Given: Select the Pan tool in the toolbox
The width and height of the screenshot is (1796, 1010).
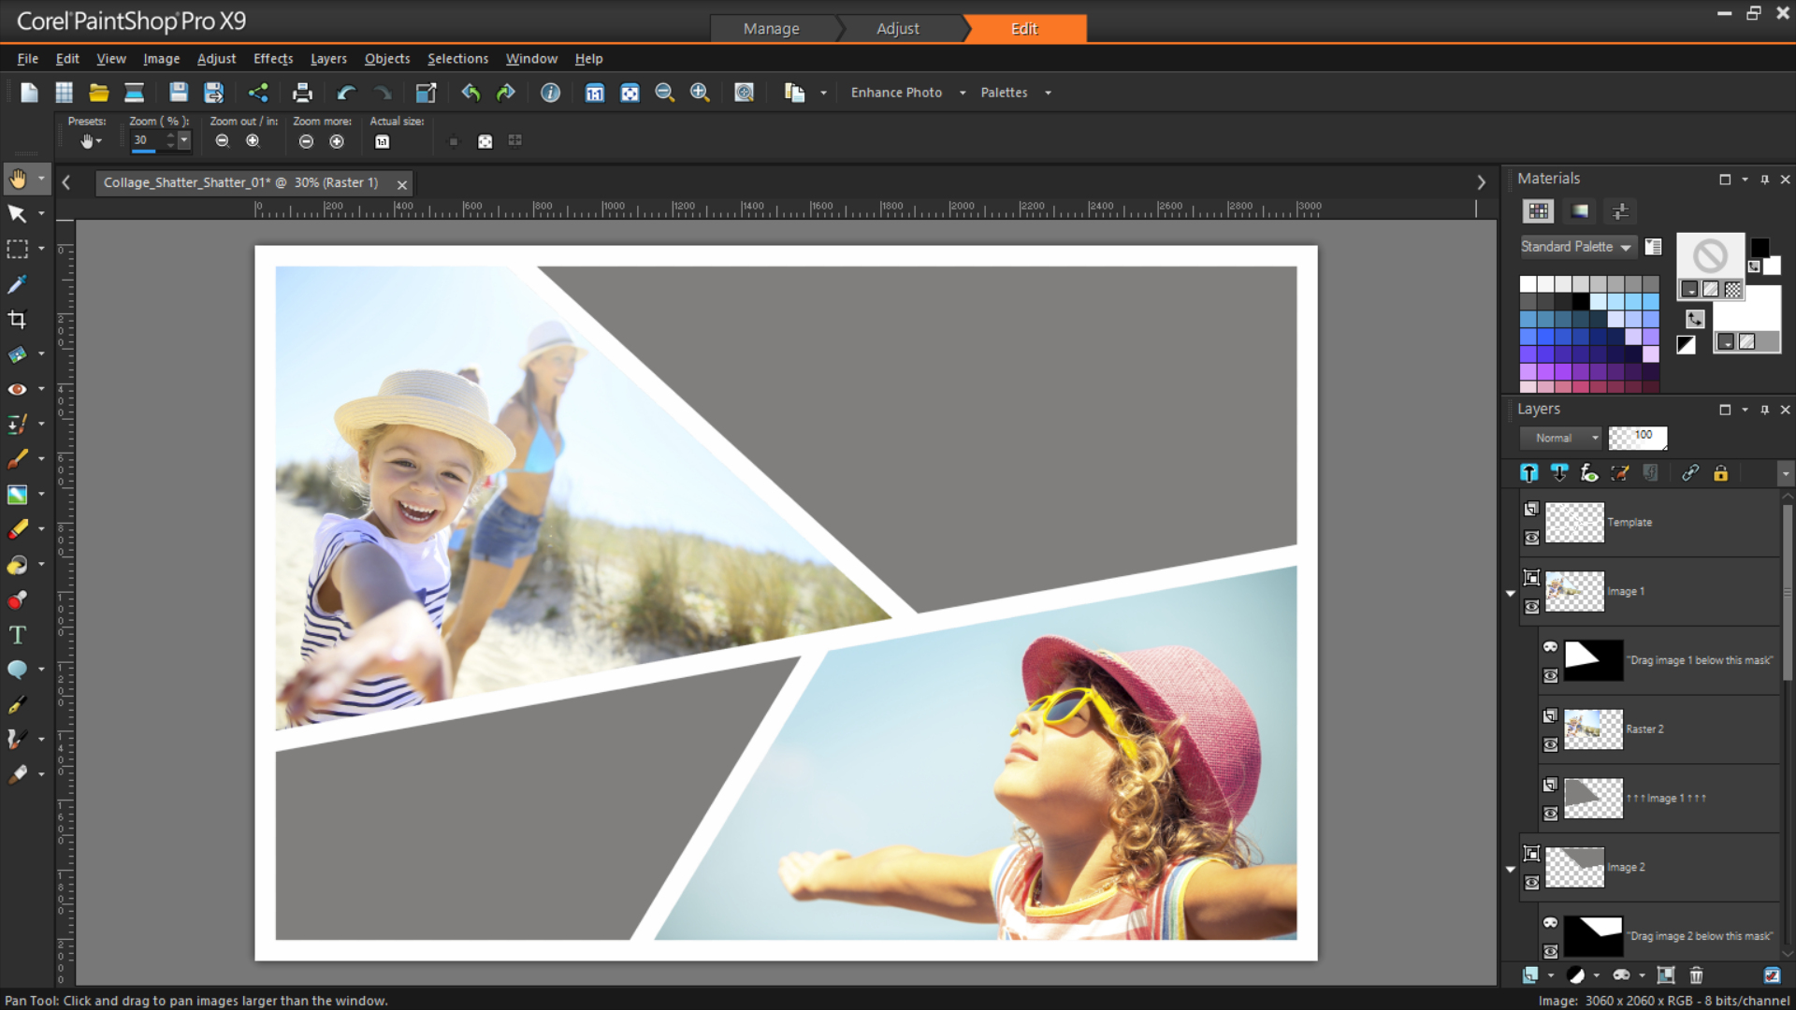Looking at the screenshot, I should coord(18,179).
